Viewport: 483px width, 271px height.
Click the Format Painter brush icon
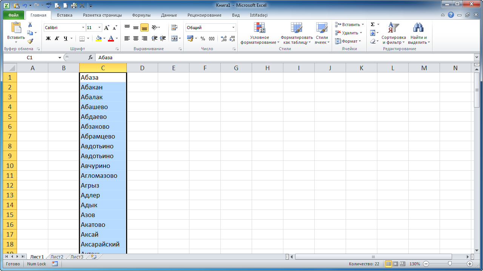(x=30, y=41)
